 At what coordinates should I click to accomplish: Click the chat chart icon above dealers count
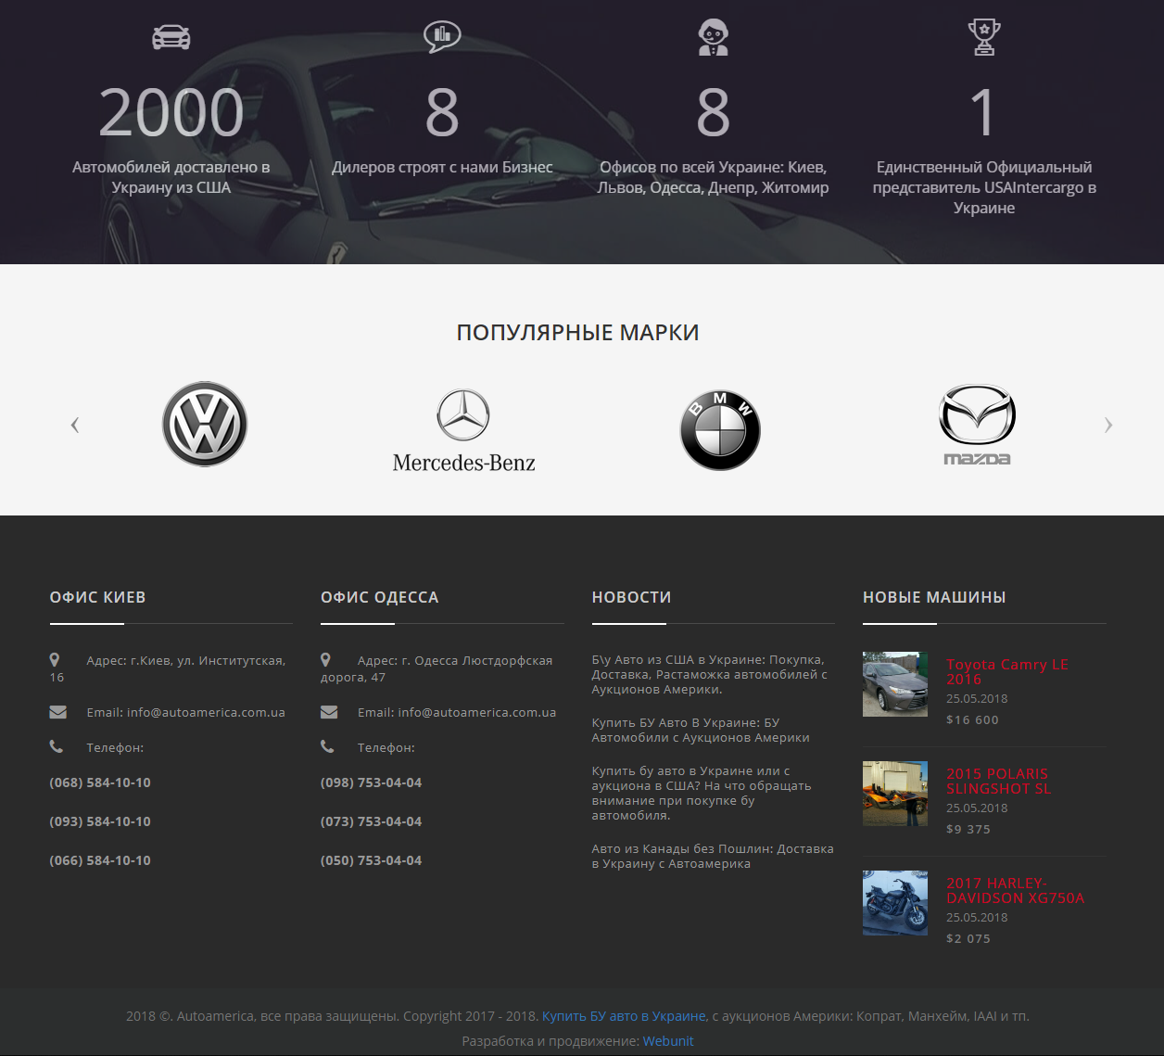(442, 36)
